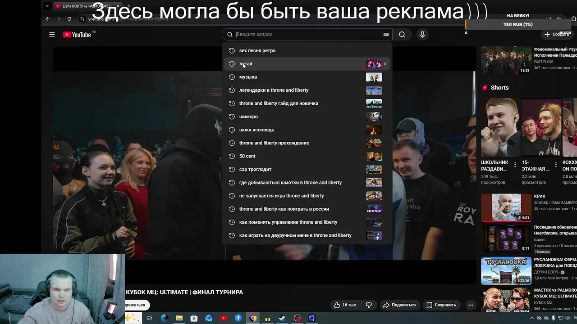Open options for "ШКОЛЬНИК РАЗДАВИ" short

click(x=515, y=165)
